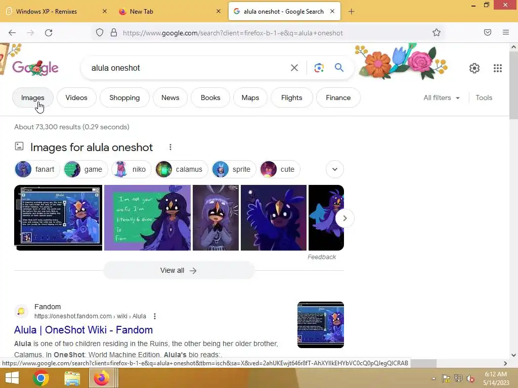This screenshot has height=388, width=518.
Task: Open the oneshot.fandom.com breadcrumb URL
Action: pyautogui.click(x=90, y=316)
